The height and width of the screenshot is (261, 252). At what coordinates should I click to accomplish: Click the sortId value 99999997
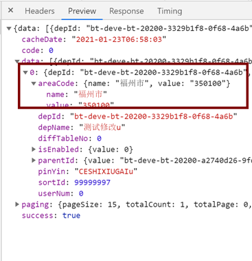[x=93, y=182]
